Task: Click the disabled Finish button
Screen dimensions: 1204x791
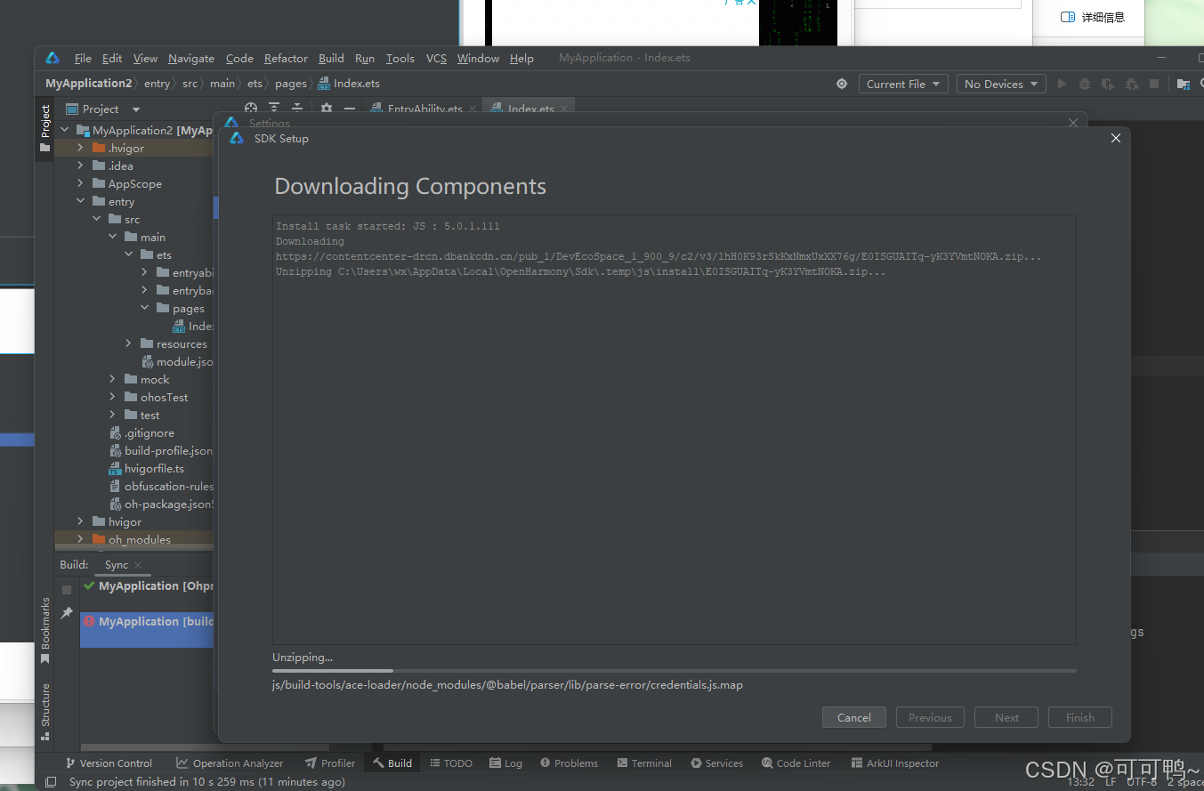Action: click(1079, 717)
